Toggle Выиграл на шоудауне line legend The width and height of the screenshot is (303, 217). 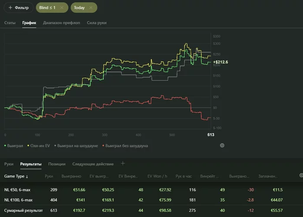pos(77,146)
